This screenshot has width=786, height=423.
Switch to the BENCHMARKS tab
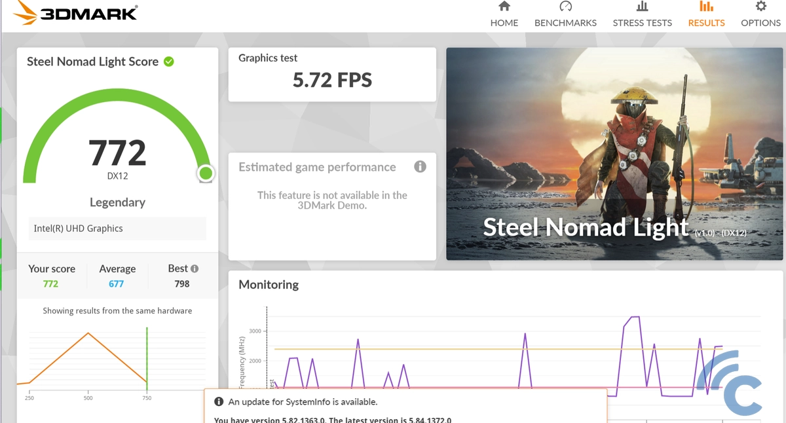(x=565, y=22)
